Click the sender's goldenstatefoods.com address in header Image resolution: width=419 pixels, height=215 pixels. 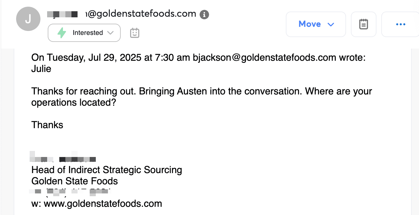coord(142,14)
